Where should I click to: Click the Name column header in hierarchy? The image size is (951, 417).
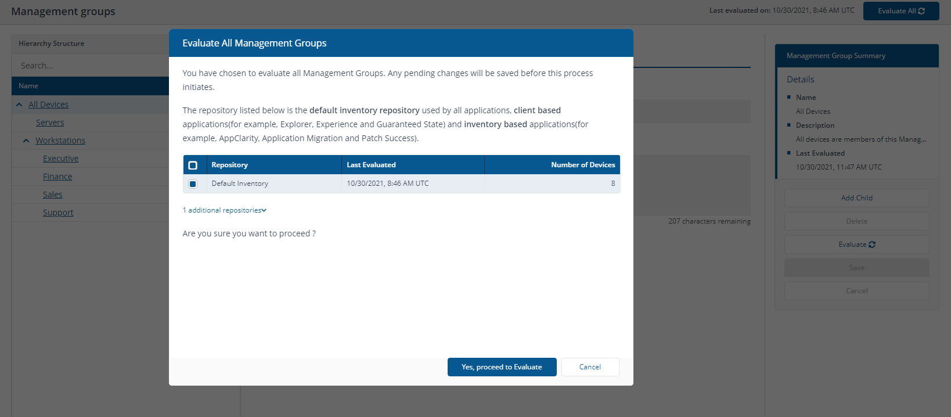pos(28,86)
